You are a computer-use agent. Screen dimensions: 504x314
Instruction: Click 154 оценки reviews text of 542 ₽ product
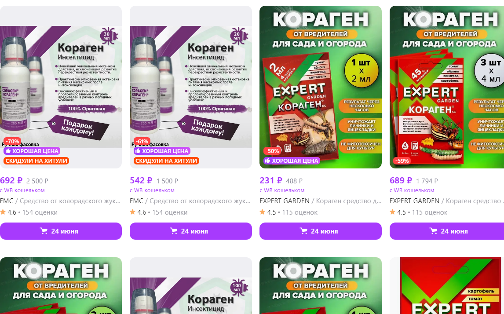click(x=170, y=212)
